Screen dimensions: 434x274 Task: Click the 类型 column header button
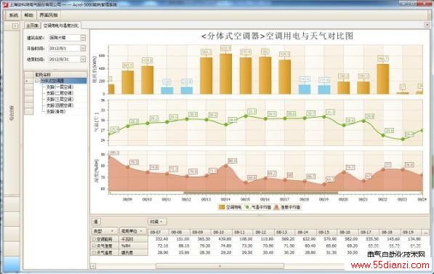[105, 231]
